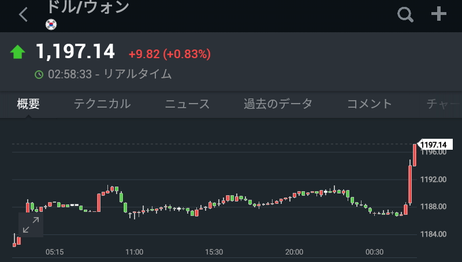Tap the 1,197.14 current price

pos(76,52)
